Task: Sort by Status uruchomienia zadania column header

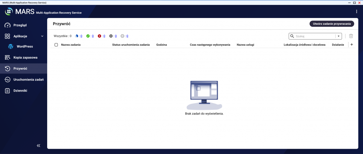Action: click(131, 45)
